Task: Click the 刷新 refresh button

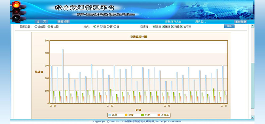Action: (x=229, y=26)
